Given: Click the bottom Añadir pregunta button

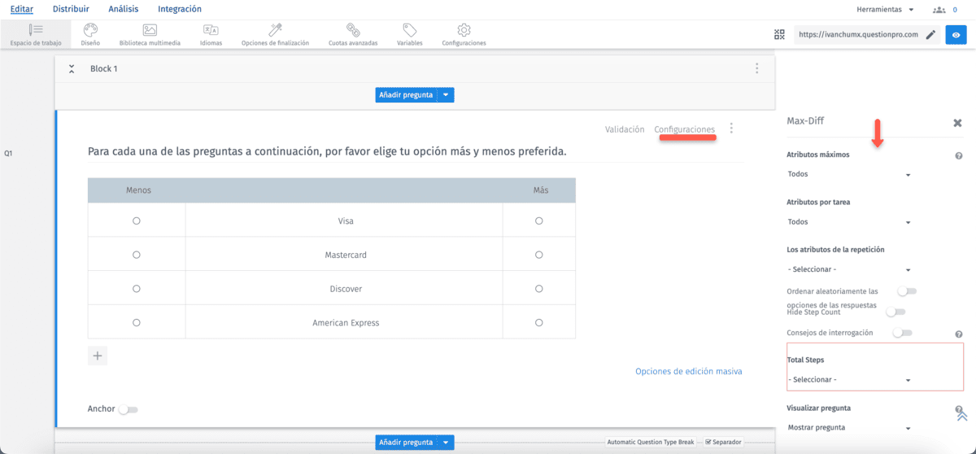Looking at the screenshot, I should (x=407, y=443).
